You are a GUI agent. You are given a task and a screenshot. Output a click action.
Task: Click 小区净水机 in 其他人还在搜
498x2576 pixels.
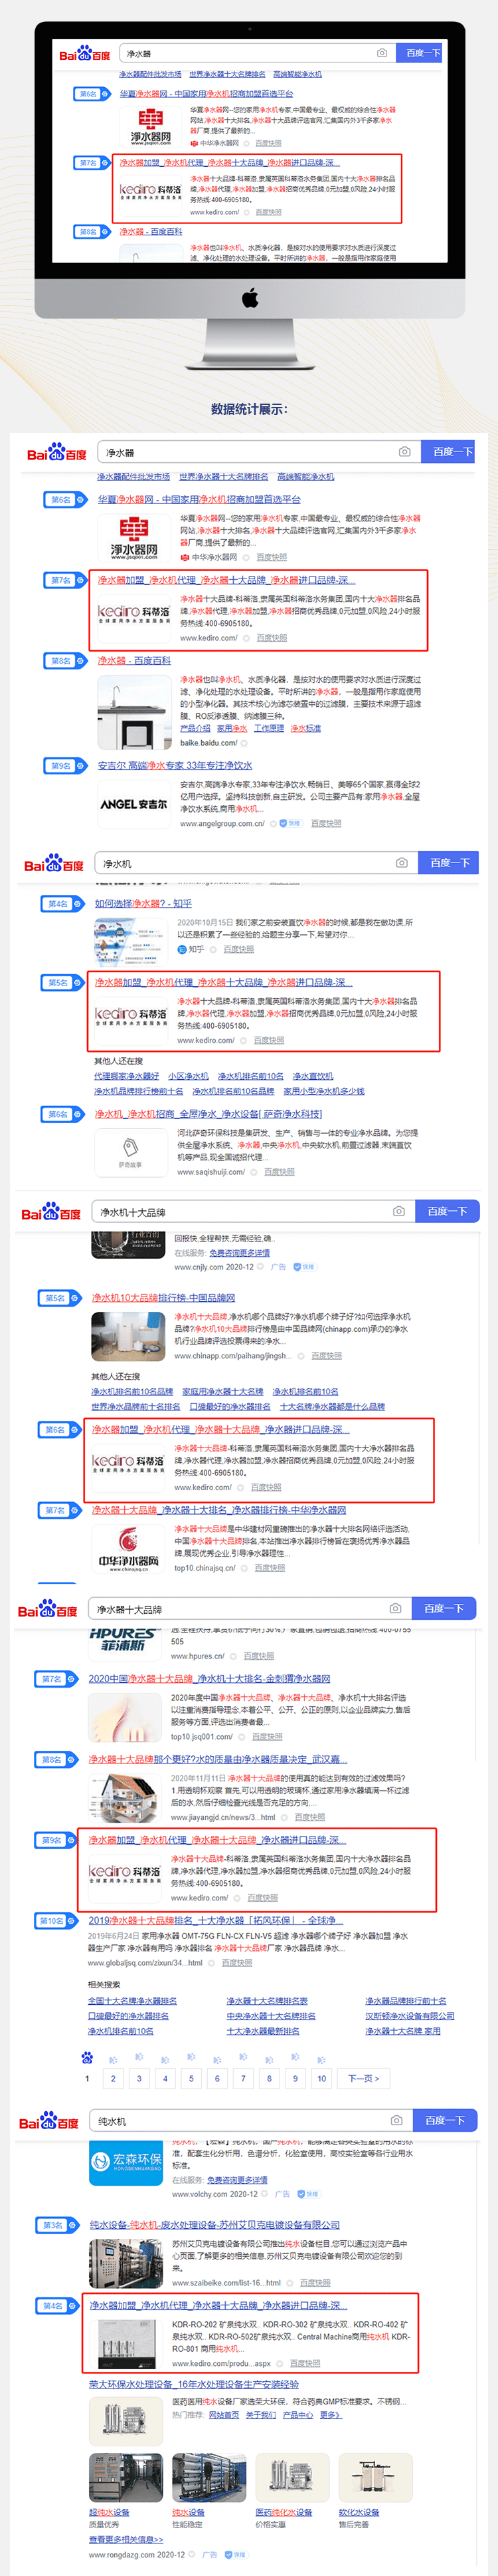188,1076
